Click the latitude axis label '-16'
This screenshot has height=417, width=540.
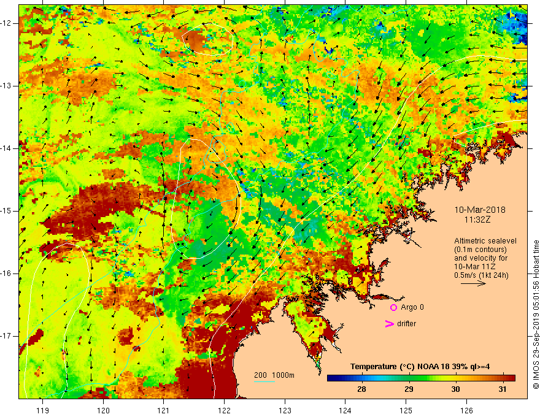click(x=6, y=274)
